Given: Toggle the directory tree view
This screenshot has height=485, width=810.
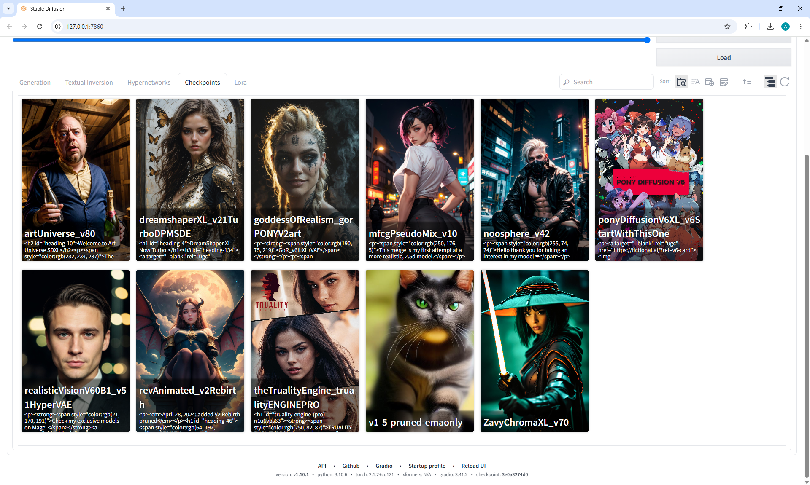Looking at the screenshot, I should click(770, 82).
